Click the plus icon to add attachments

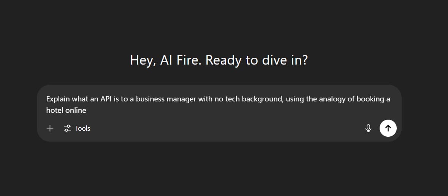click(x=50, y=128)
